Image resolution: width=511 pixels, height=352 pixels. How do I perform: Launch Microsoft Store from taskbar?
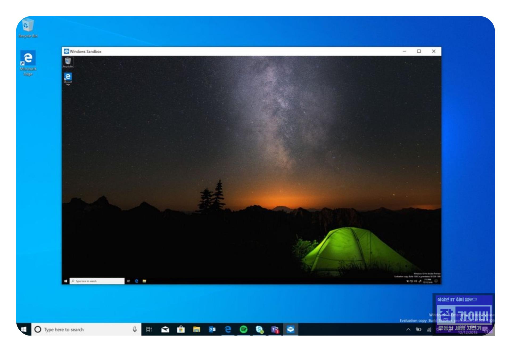(181, 330)
